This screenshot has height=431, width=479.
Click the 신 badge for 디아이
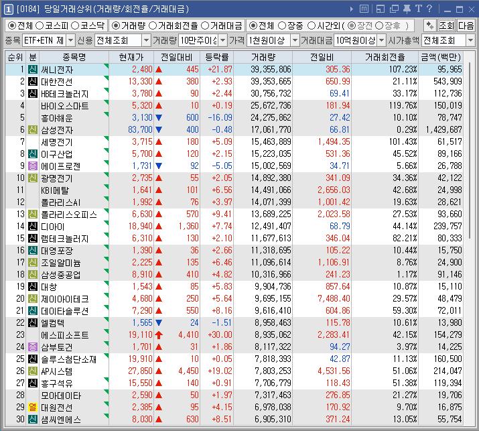(x=33, y=226)
